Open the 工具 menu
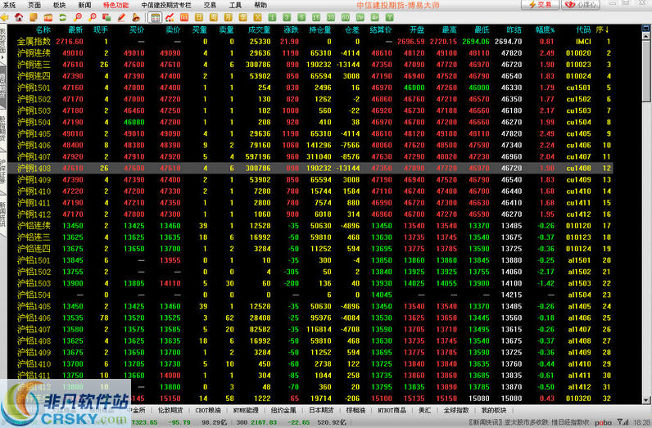Image resolution: width=652 pixels, height=428 pixels. [x=235, y=5]
